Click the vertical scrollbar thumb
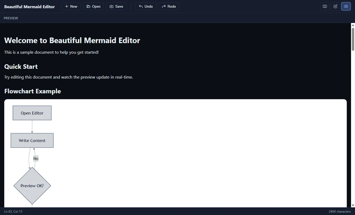The width and height of the screenshot is (355, 215). pos(353,39)
